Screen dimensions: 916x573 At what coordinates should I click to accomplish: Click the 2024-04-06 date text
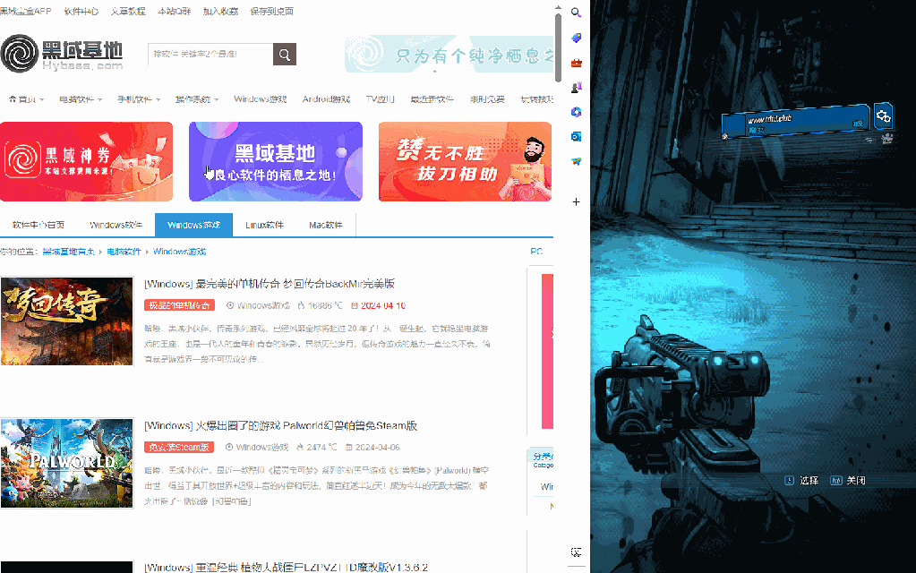pos(377,448)
